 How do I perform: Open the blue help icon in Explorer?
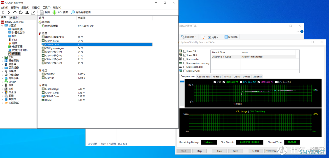tap(302, 31)
